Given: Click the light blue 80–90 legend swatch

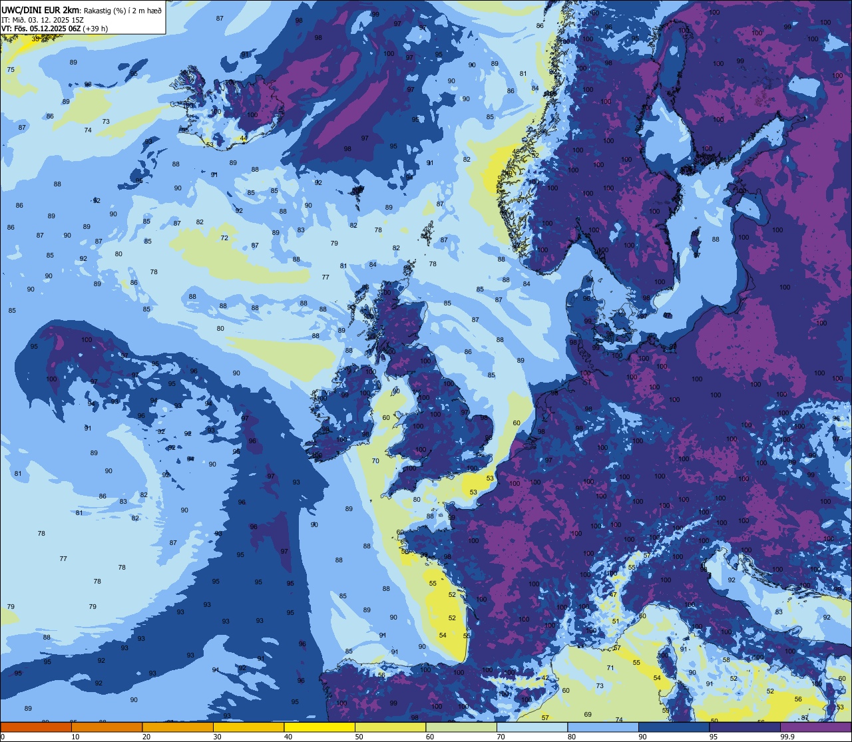Looking at the screenshot, I should pos(603,727).
